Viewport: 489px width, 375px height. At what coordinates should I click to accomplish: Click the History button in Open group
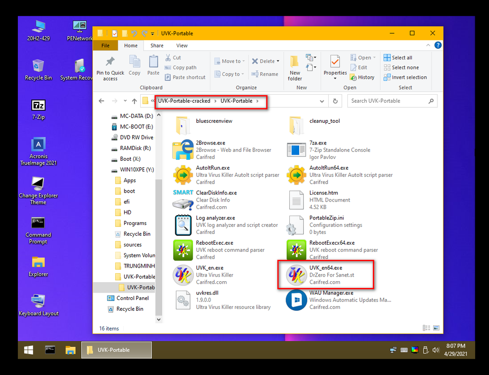point(362,77)
